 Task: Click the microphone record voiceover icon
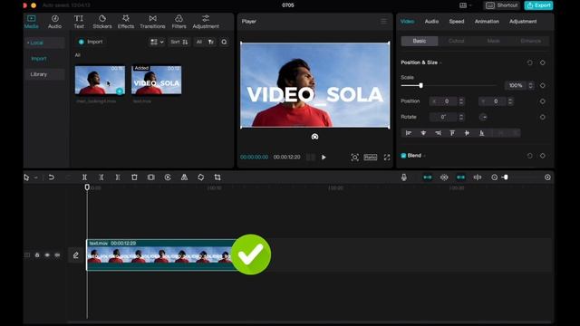pos(404,177)
